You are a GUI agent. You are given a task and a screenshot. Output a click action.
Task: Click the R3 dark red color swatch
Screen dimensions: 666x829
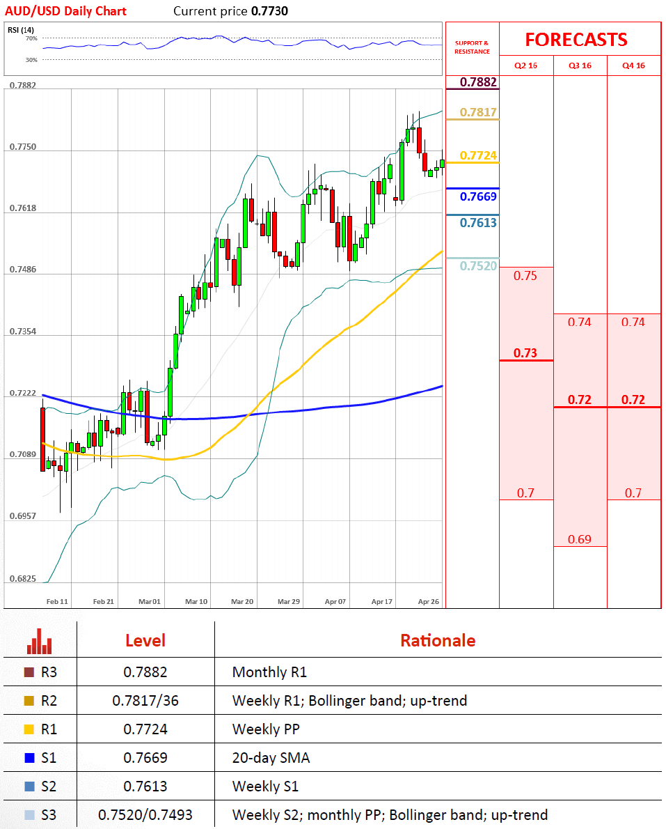29,672
